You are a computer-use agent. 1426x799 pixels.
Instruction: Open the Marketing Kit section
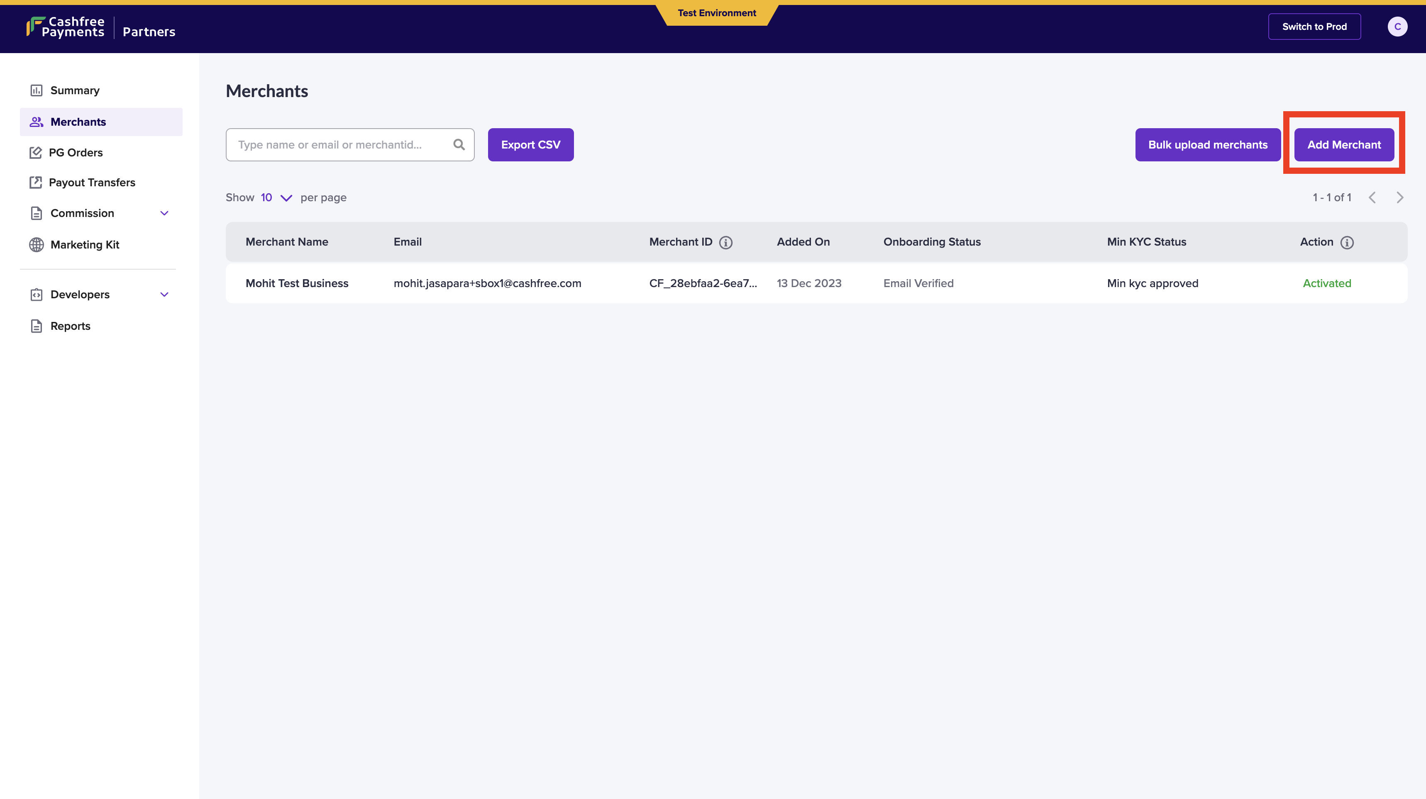pos(85,245)
